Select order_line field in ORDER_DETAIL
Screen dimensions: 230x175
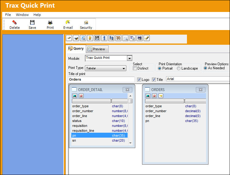99,116
